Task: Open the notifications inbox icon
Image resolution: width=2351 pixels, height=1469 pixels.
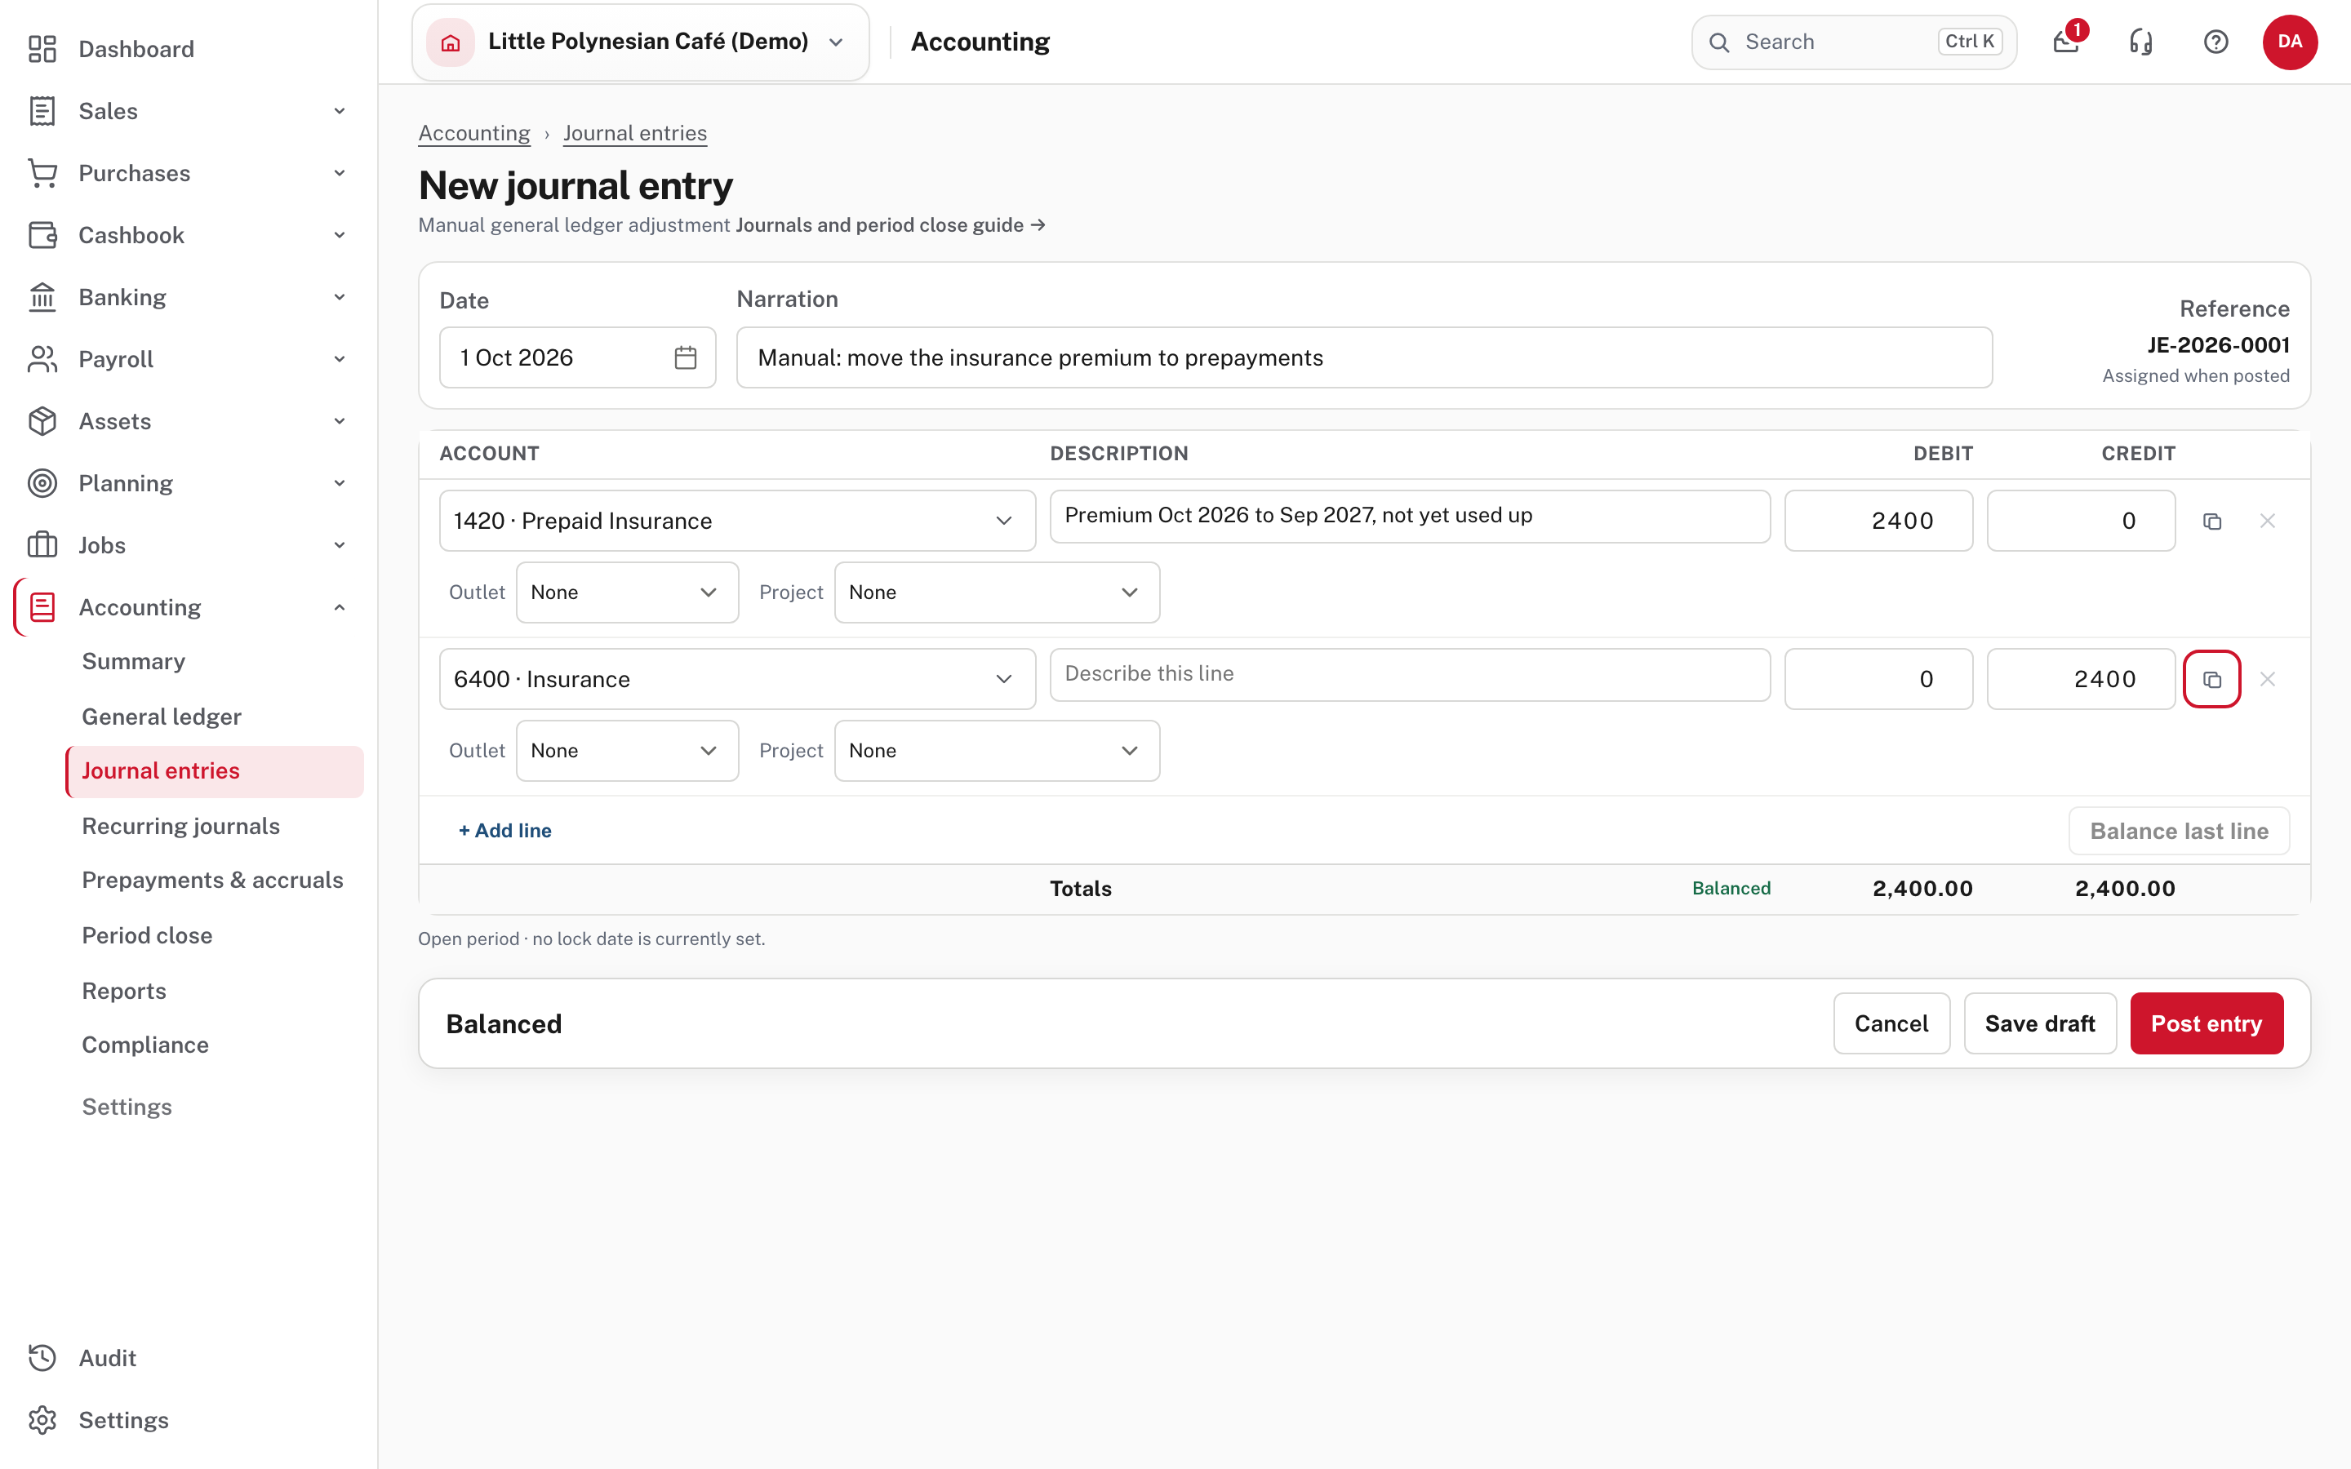Action: [x=2065, y=42]
